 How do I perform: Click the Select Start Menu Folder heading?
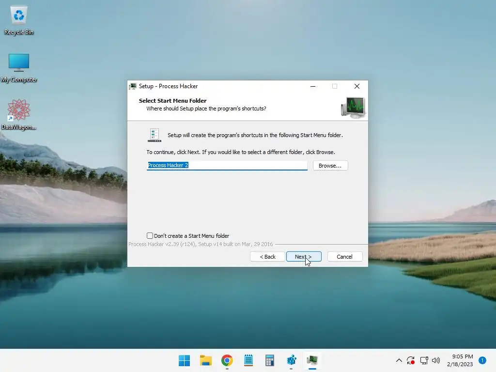point(173,101)
